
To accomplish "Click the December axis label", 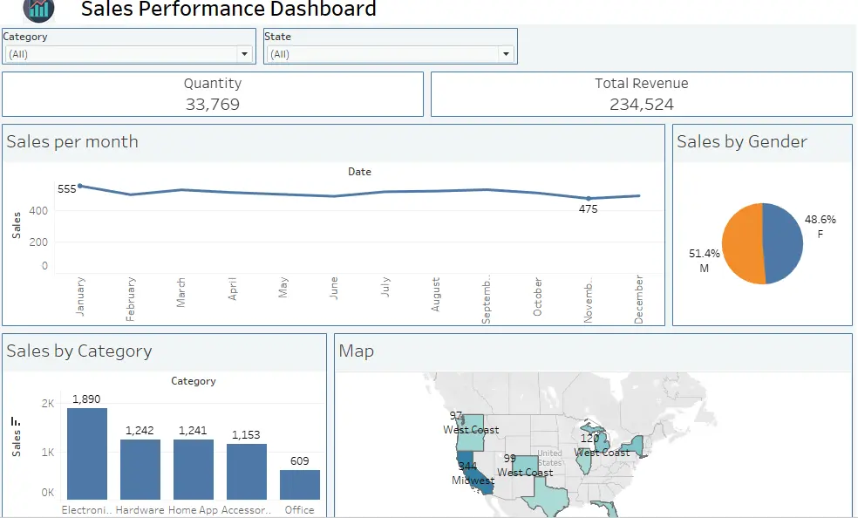I will [638, 299].
